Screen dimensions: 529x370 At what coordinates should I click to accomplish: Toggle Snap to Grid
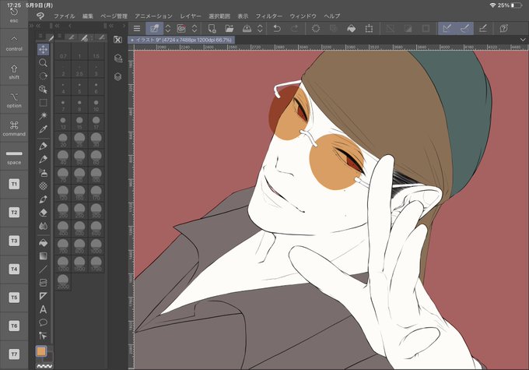(x=483, y=28)
